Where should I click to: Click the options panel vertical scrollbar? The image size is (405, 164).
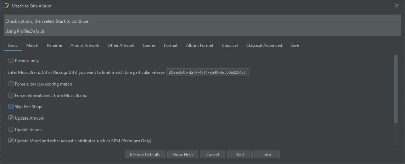[396, 88]
